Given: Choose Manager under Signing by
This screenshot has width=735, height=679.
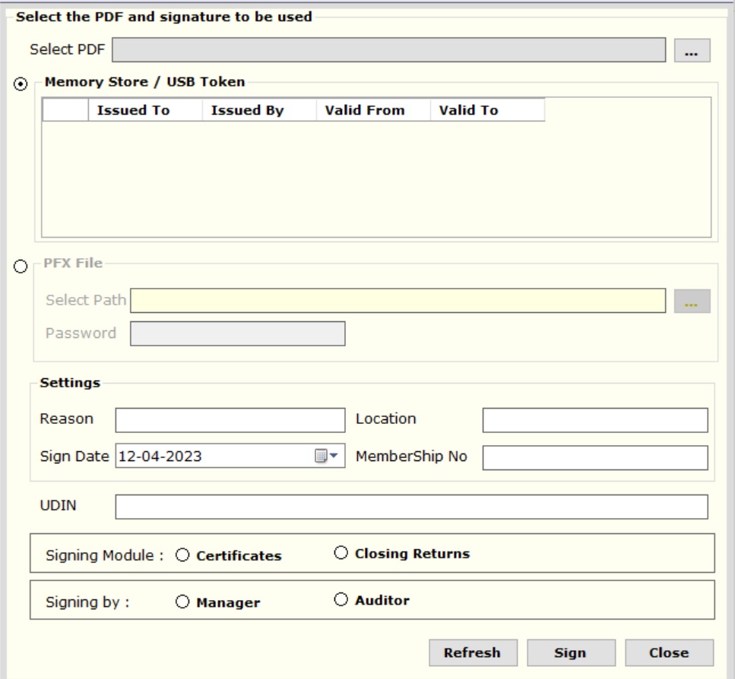Looking at the screenshot, I should 182,602.
